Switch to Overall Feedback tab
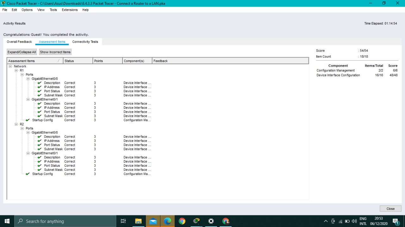Image resolution: width=405 pixels, height=227 pixels. pos(19,42)
